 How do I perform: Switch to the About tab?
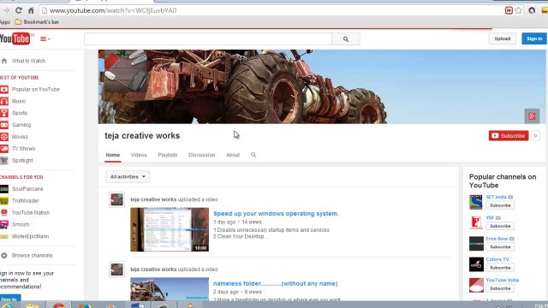(233, 155)
